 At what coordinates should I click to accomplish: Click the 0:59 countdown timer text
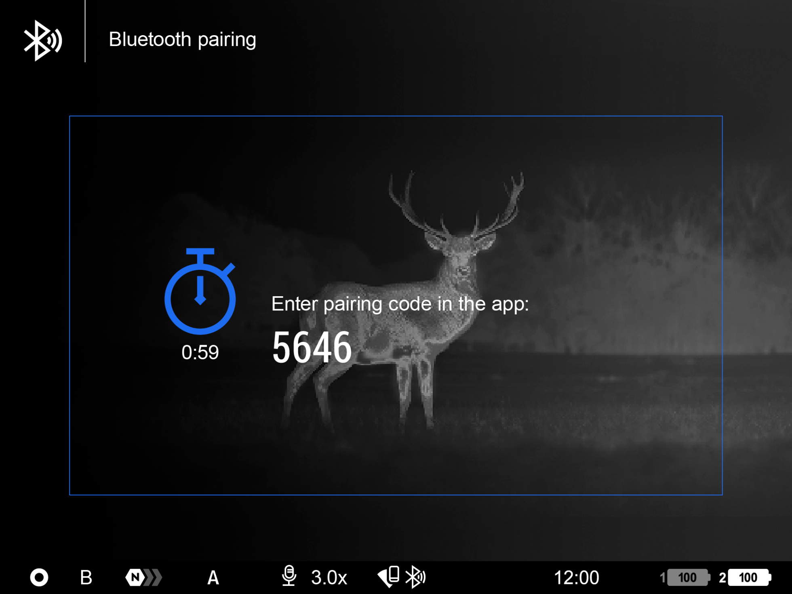[x=200, y=352]
